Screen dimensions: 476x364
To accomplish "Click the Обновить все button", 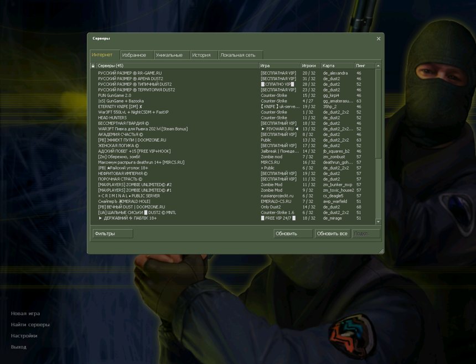I will coord(332,233).
